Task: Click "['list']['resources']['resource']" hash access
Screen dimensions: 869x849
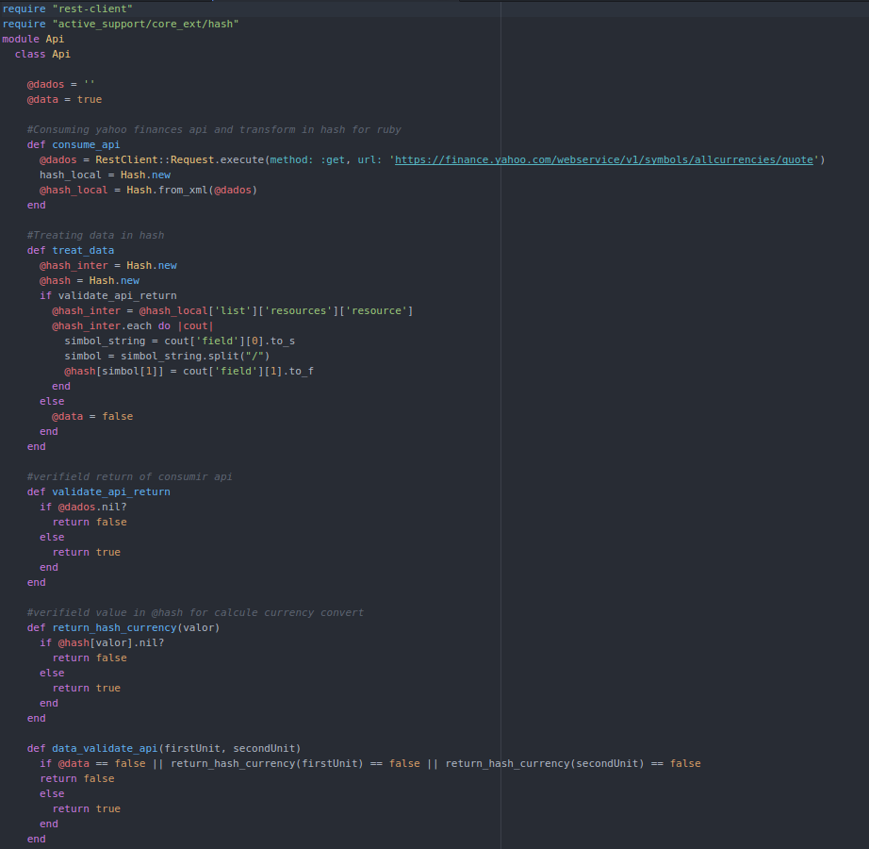Action: pos(311,310)
